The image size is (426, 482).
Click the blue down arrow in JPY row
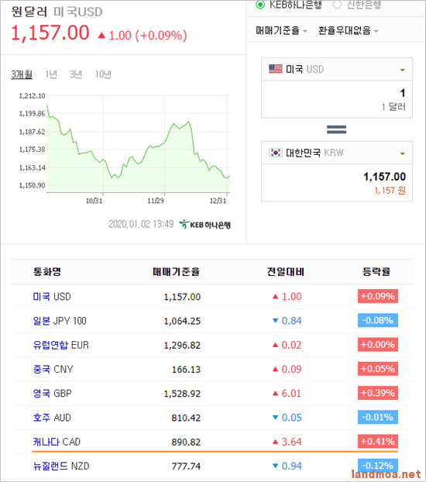(276, 321)
